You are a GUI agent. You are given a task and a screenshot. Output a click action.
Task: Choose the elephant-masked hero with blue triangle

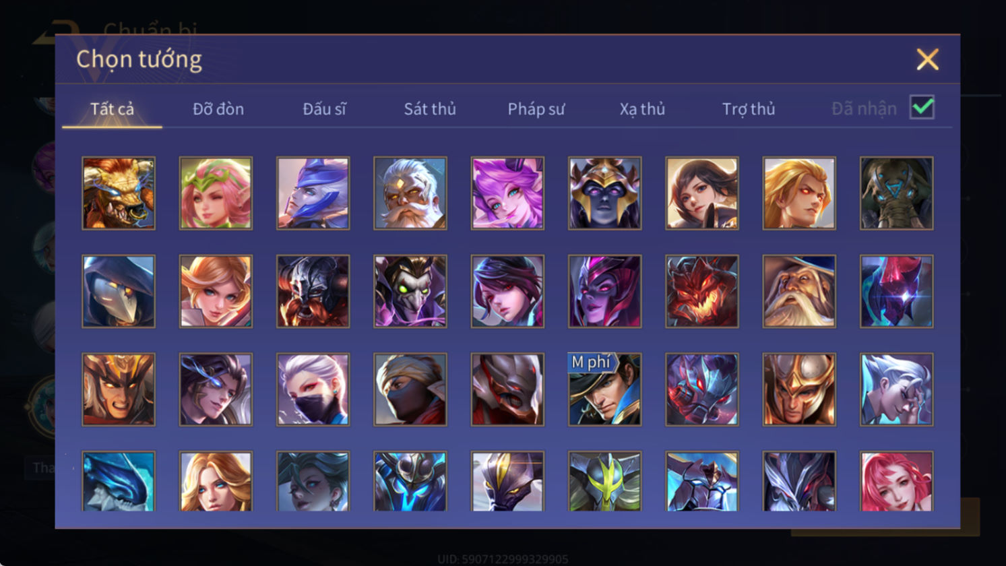(896, 193)
